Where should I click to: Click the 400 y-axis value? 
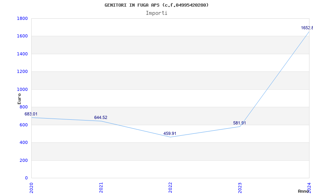(23, 142)
